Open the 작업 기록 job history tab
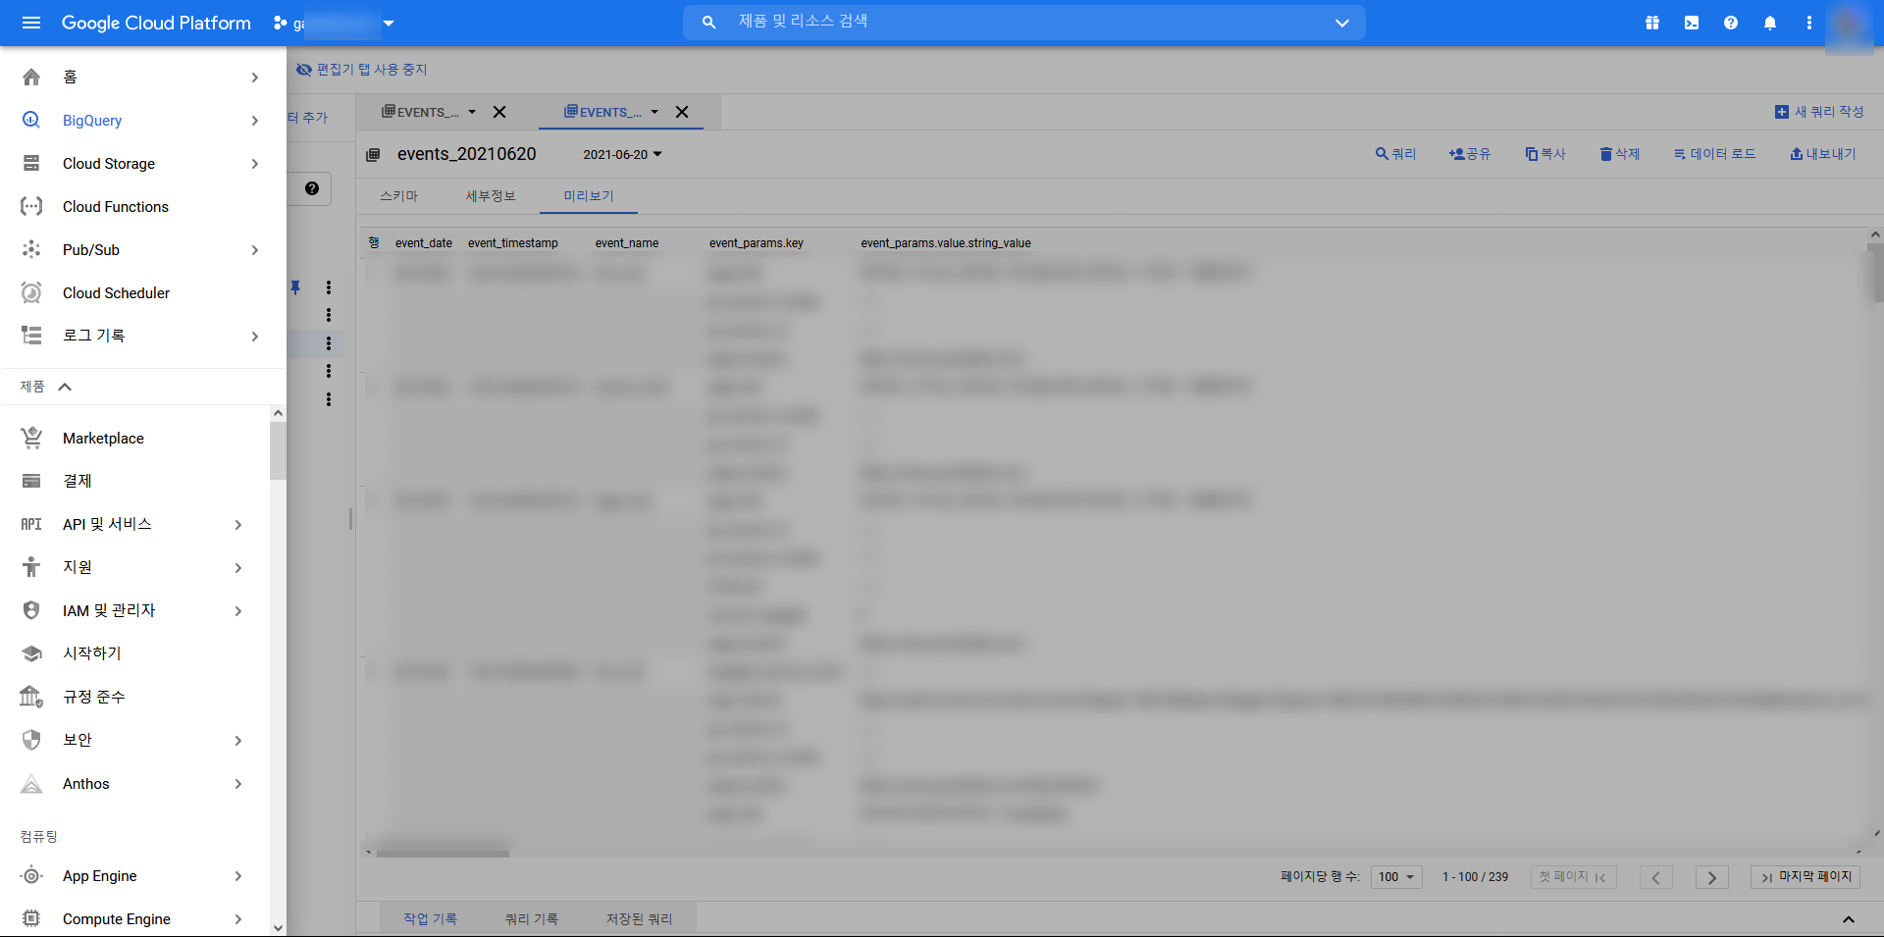The image size is (1884, 937). pyautogui.click(x=430, y=918)
